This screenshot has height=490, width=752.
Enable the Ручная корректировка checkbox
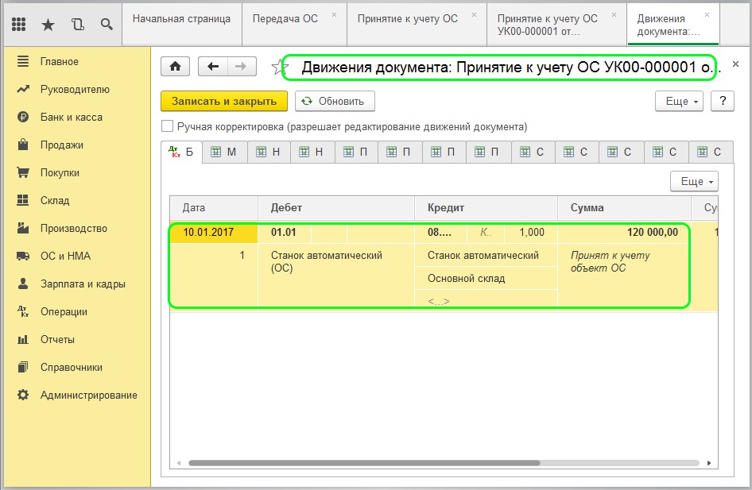click(x=167, y=126)
